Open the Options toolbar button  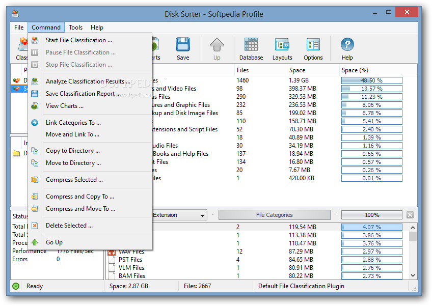coord(313,49)
